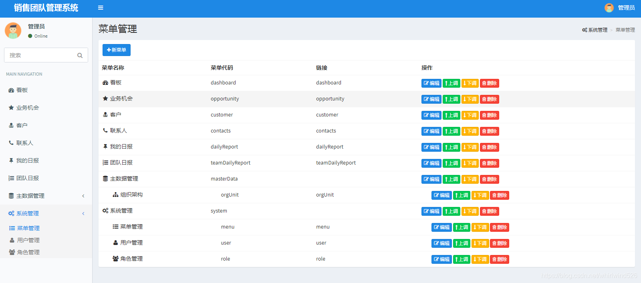This screenshot has width=641, height=283.
Task: Delete the 角色管理 role row
Action: pyautogui.click(x=500, y=259)
